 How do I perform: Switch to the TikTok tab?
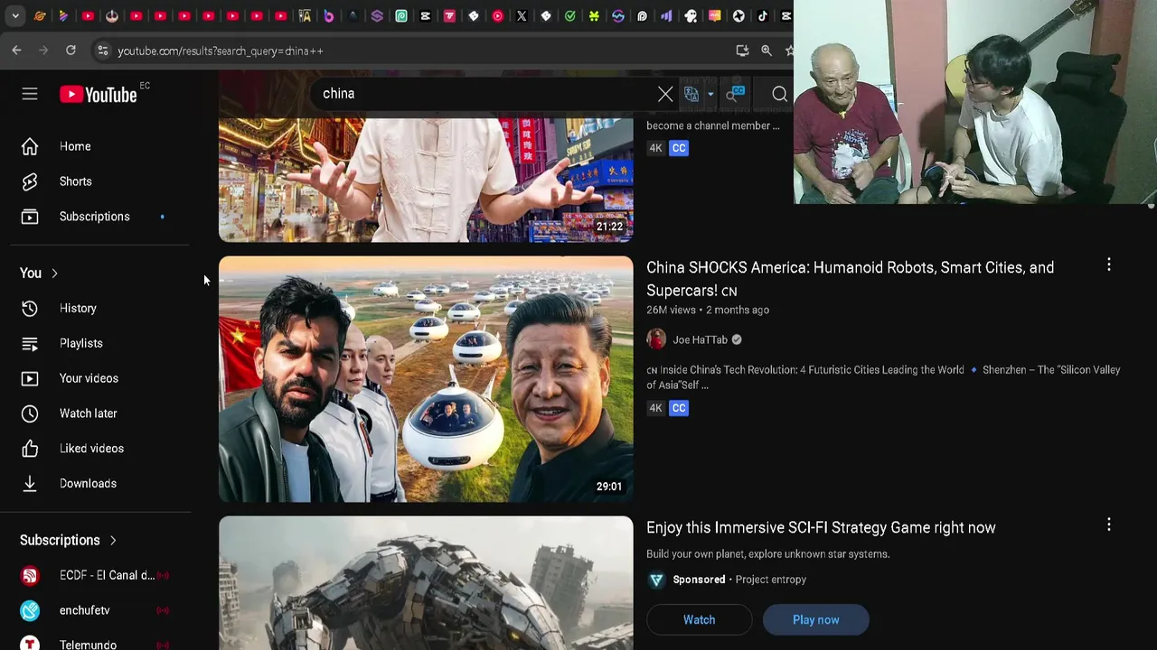click(x=763, y=15)
